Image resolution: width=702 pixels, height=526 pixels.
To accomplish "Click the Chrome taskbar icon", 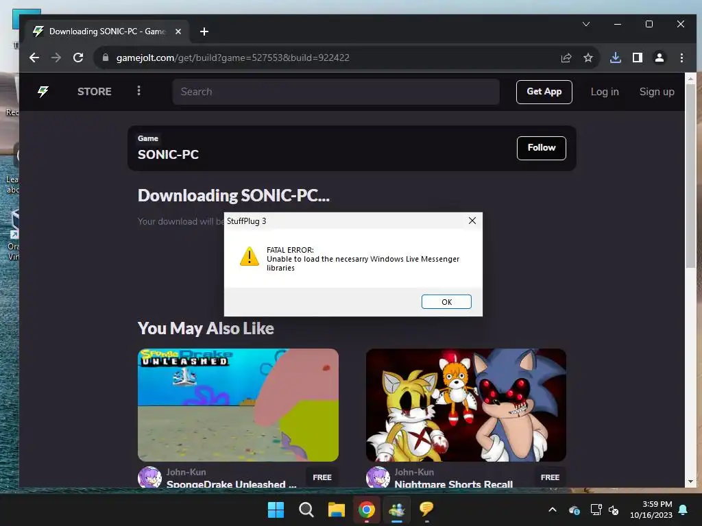I will (x=367, y=510).
